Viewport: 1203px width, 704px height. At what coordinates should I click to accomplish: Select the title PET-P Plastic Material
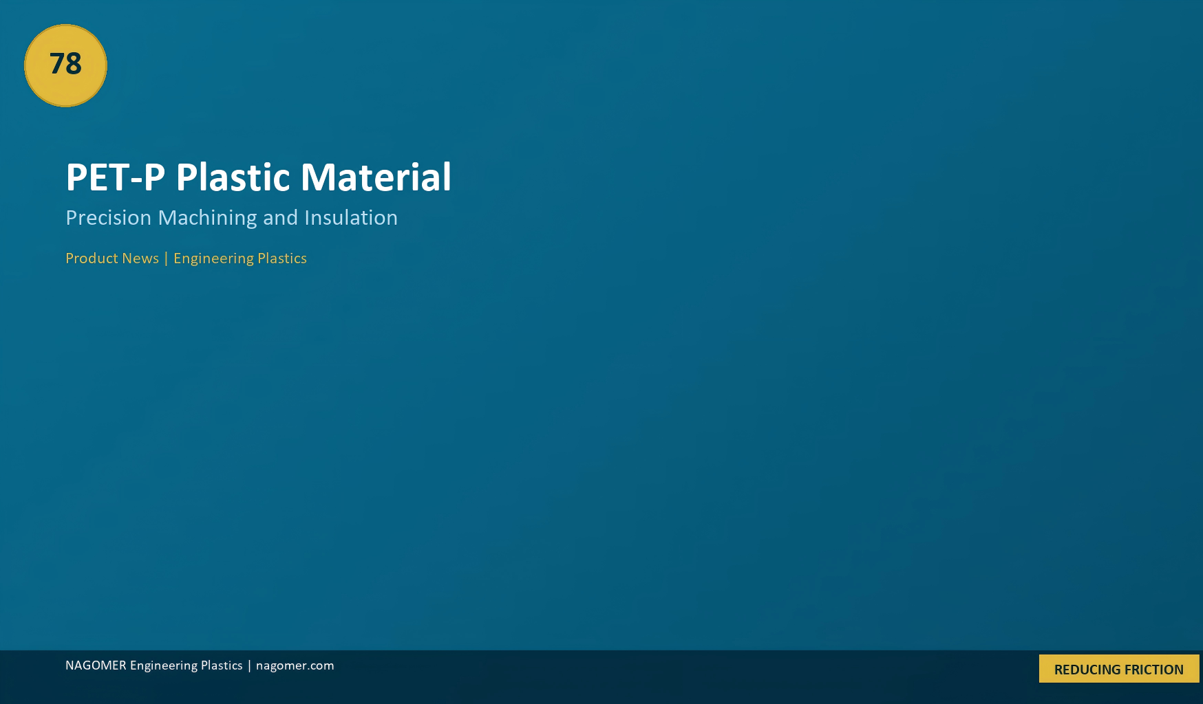[258, 177]
